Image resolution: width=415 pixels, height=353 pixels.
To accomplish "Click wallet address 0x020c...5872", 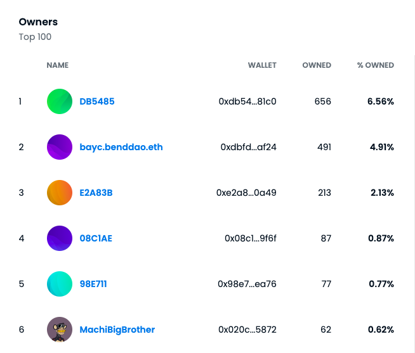I will pyautogui.click(x=247, y=330).
